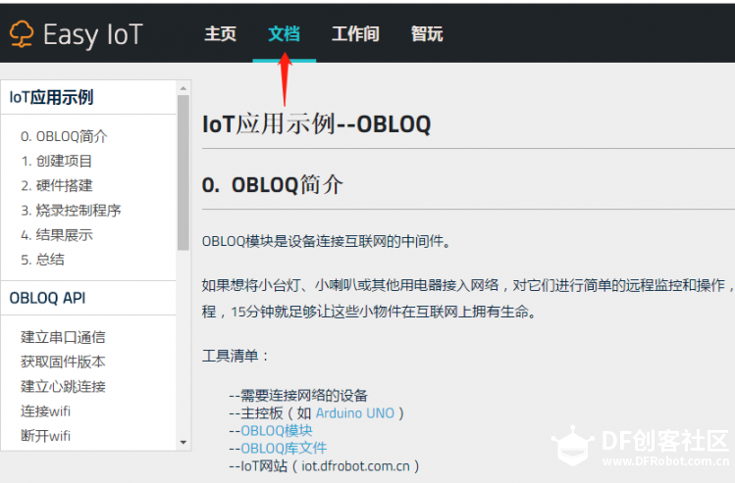735x483 pixels.
Task: Click the sidebar scrollbar thumb
Action: click(x=184, y=172)
